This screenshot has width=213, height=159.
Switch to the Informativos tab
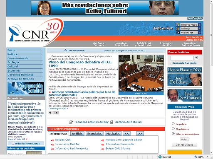coord(58,134)
